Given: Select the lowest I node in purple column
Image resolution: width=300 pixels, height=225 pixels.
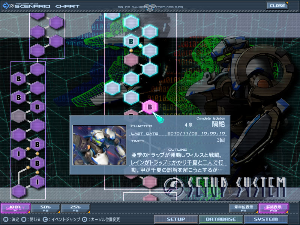Looking at the screenshot, I should tap(37, 182).
